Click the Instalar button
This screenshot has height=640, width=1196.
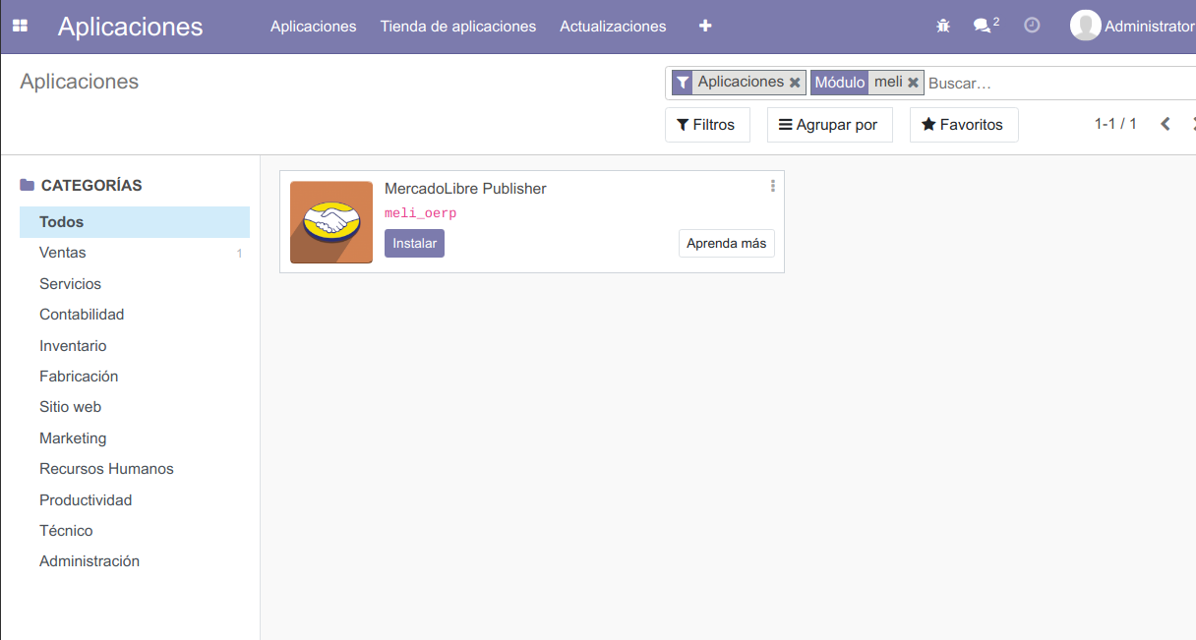tap(414, 243)
